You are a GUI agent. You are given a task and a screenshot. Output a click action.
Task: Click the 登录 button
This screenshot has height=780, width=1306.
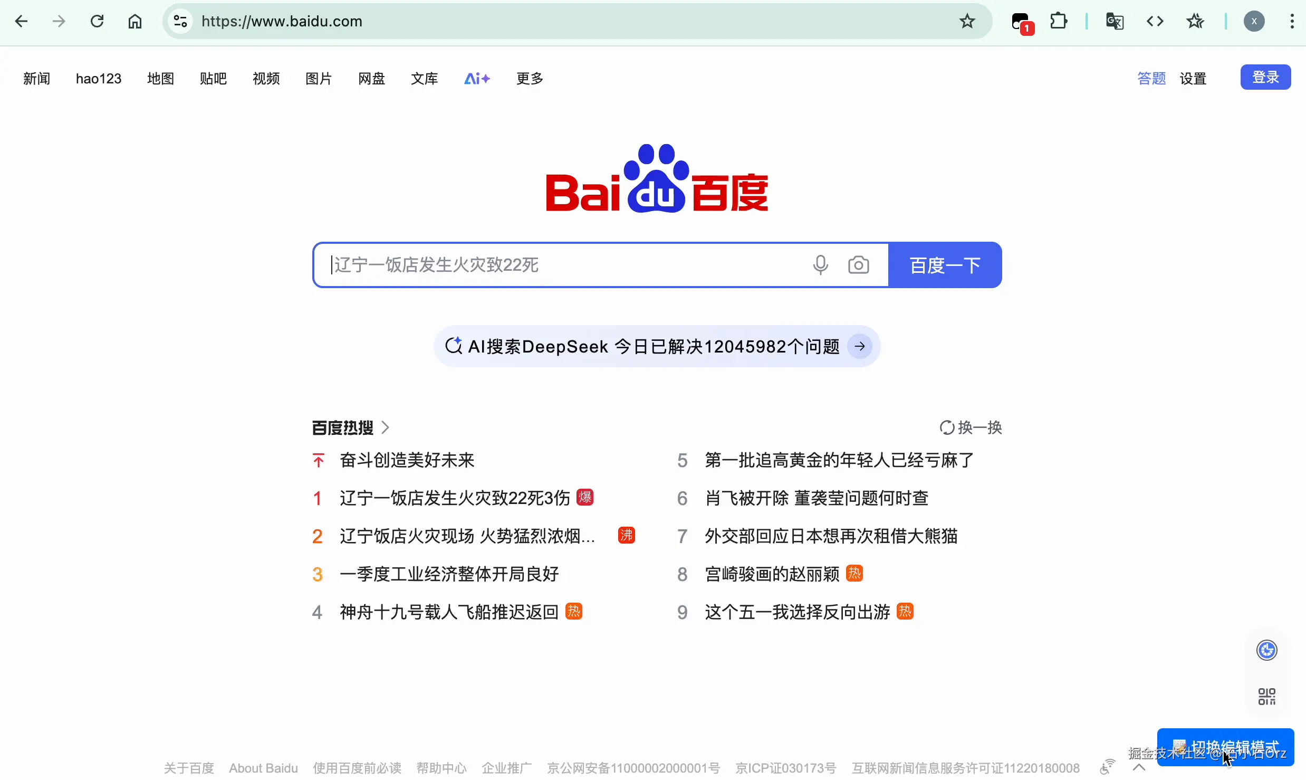(1265, 77)
